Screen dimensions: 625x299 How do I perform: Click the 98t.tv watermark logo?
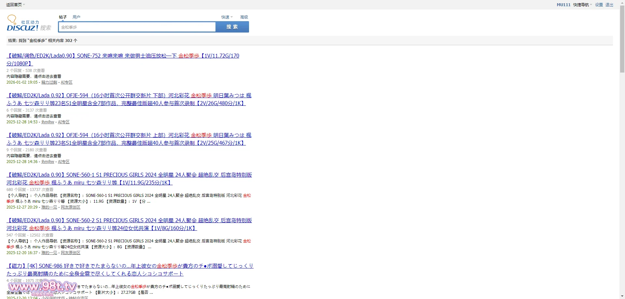(42, 286)
